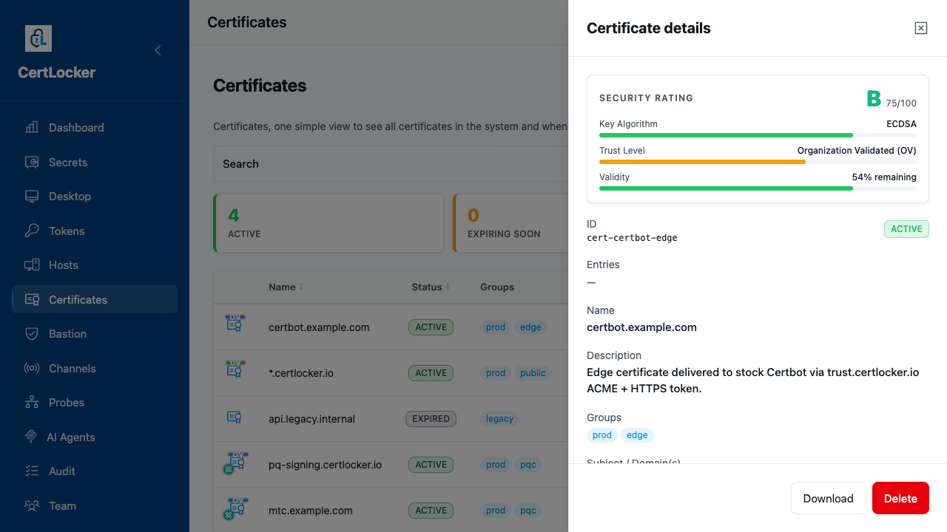Open the api.legacy.internal row name
The image size is (947, 532).
[x=311, y=419]
